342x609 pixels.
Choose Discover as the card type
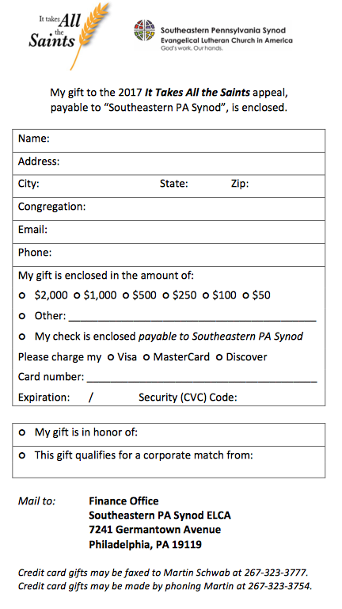coord(219,357)
